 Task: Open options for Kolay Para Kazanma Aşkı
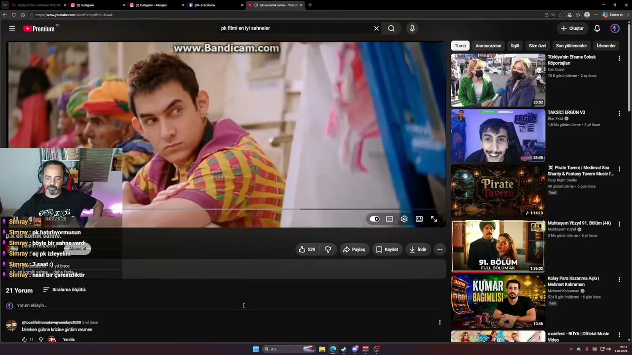click(x=619, y=280)
